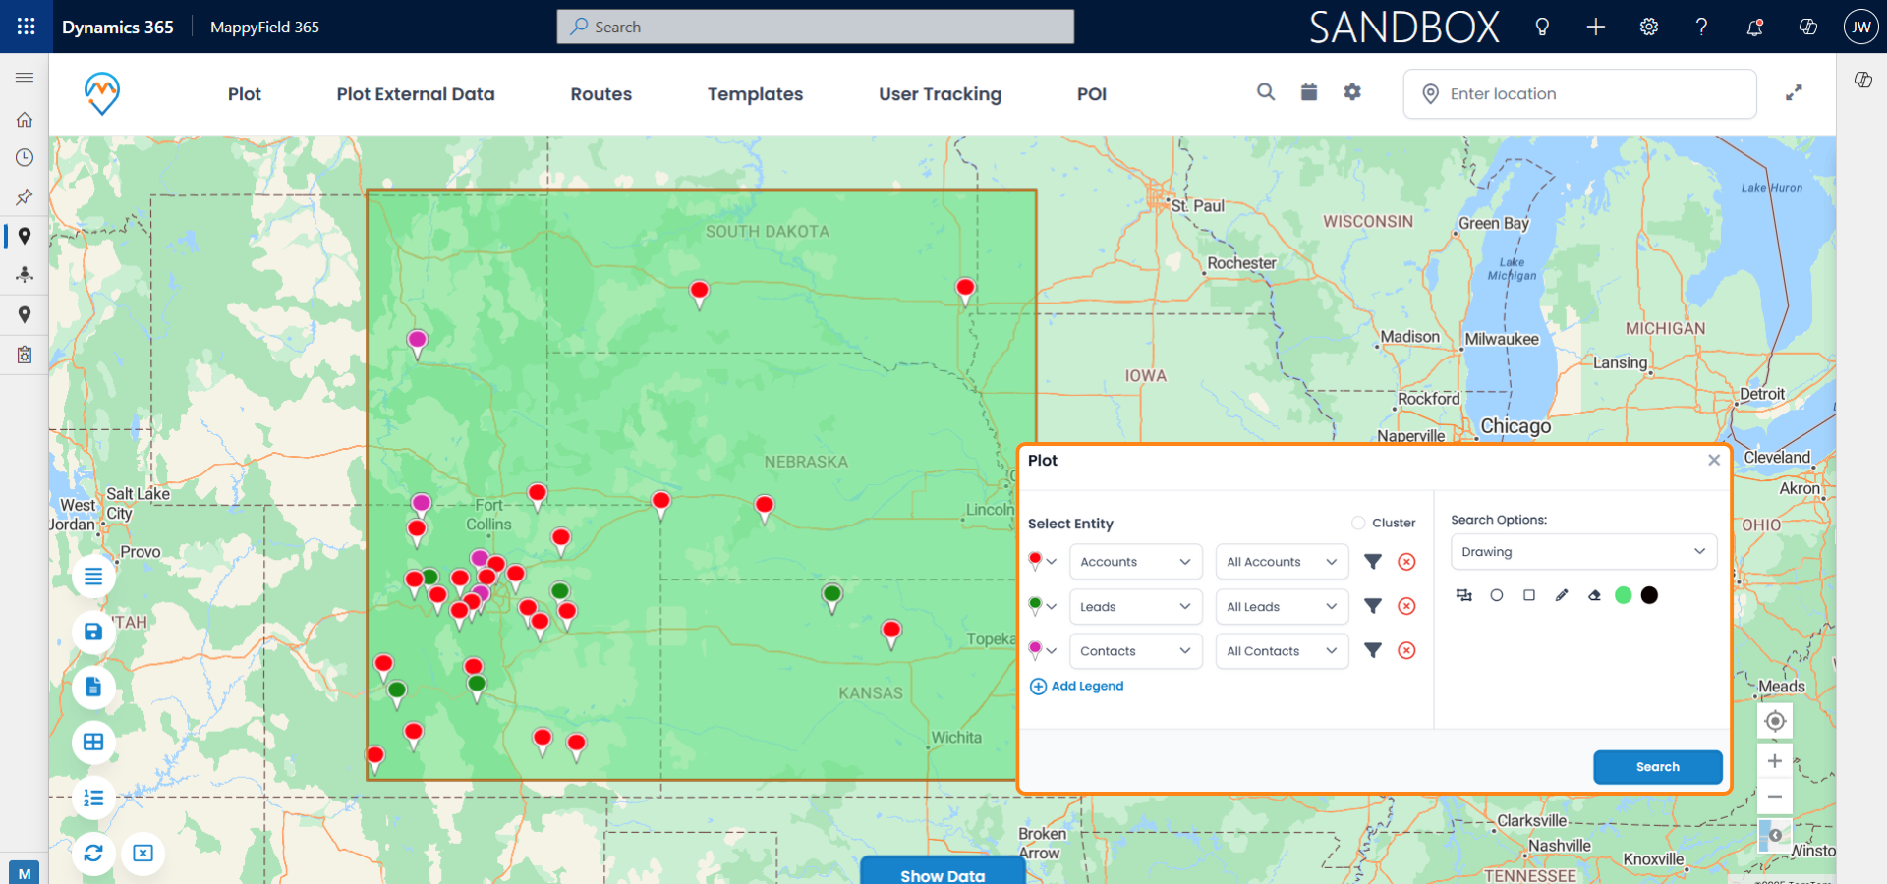Open the User Tracking menu
This screenshot has width=1887, height=884.
pyautogui.click(x=940, y=94)
